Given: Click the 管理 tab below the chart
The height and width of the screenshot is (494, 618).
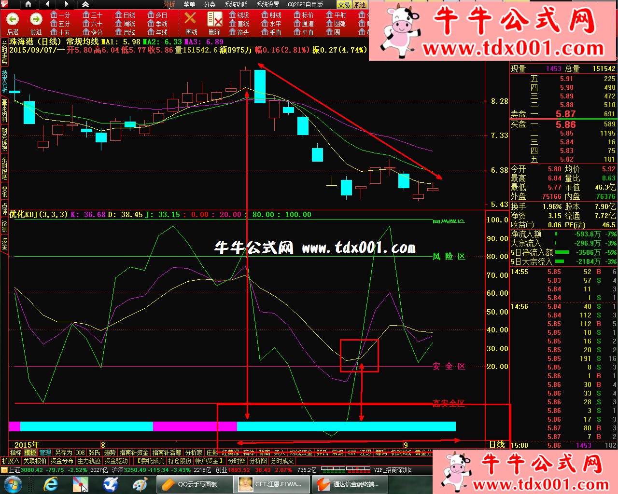Looking at the screenshot, I should (45, 453).
